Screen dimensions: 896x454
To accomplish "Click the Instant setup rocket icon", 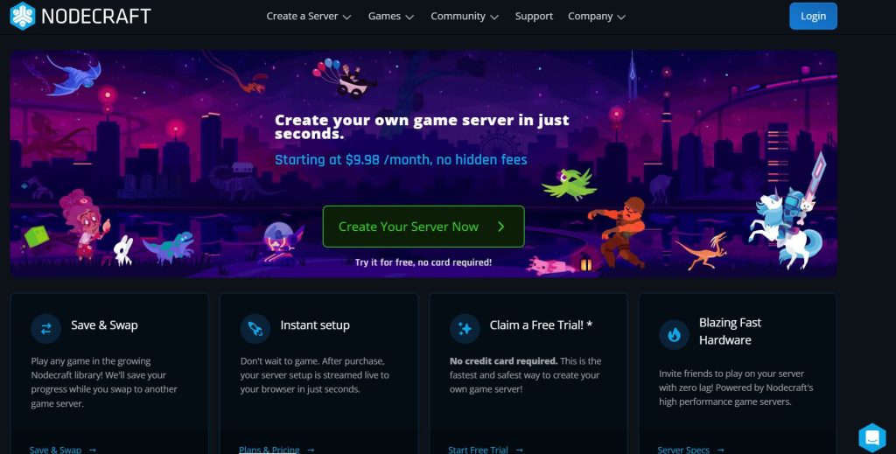I will pyautogui.click(x=255, y=328).
